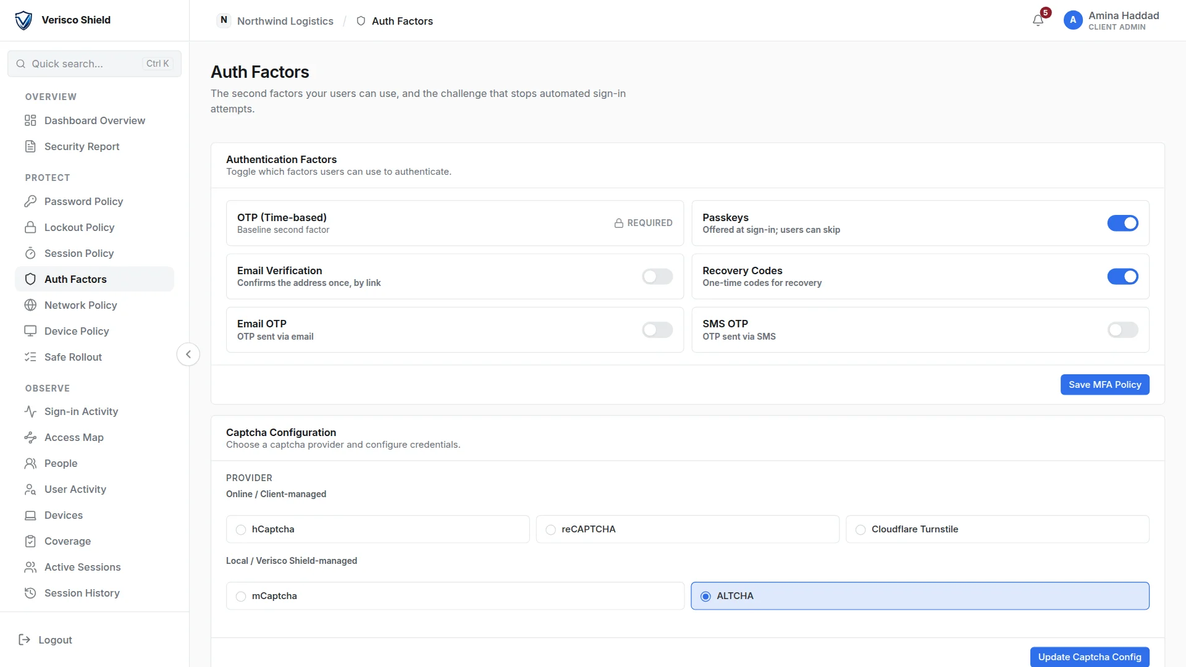Click the Network Policy globe icon
Image resolution: width=1186 pixels, height=667 pixels.
30,305
